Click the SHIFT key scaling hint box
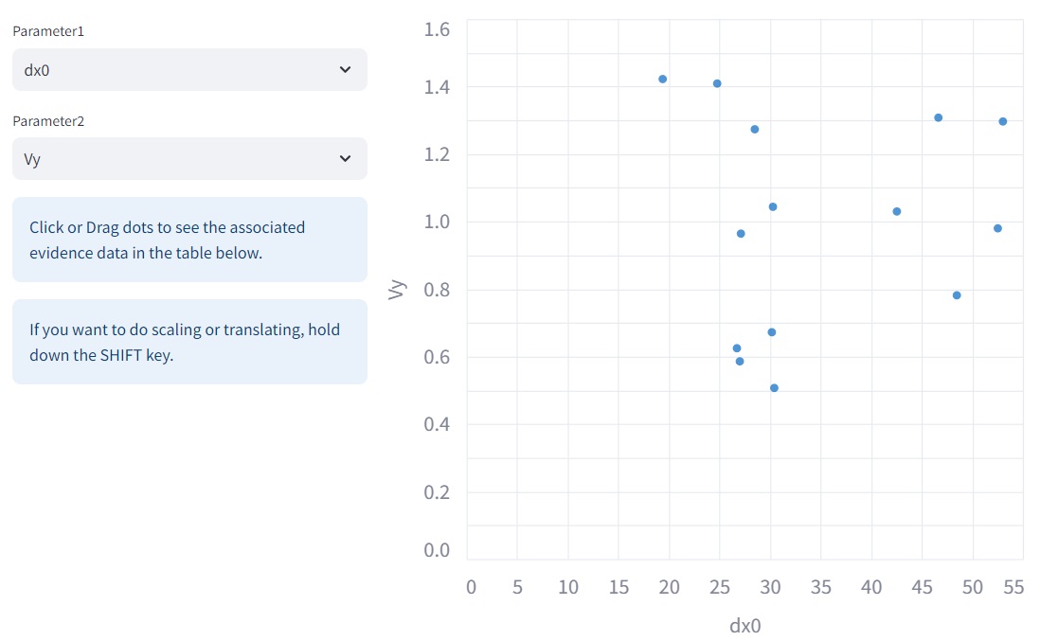 click(x=189, y=342)
